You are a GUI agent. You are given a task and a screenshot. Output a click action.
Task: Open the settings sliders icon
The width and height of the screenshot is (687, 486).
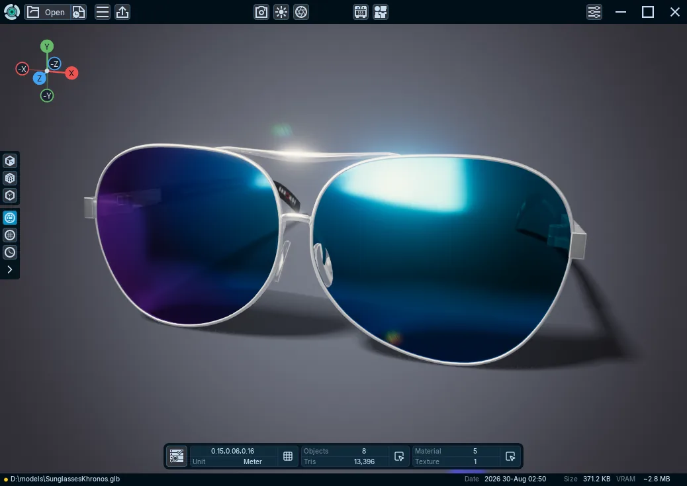tap(594, 12)
